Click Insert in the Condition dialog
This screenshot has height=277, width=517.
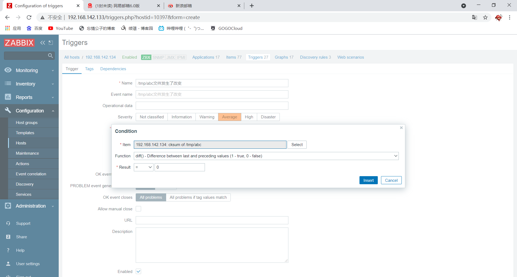click(x=368, y=180)
